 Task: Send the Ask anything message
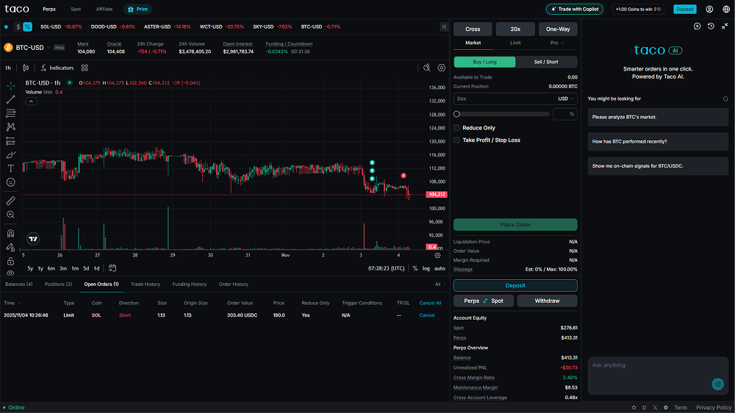(x=717, y=384)
